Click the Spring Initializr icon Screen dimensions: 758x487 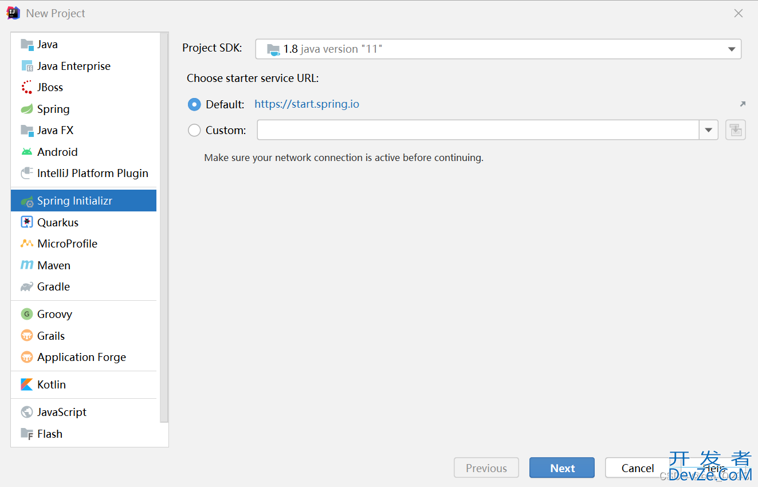(x=27, y=201)
